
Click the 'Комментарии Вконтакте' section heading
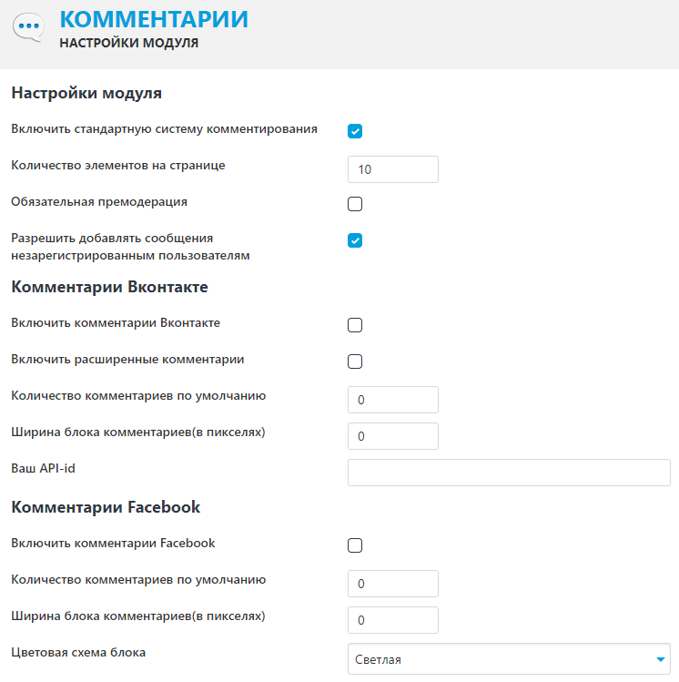pos(109,287)
